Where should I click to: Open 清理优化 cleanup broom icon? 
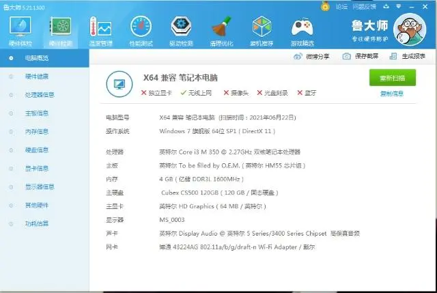[x=221, y=31]
